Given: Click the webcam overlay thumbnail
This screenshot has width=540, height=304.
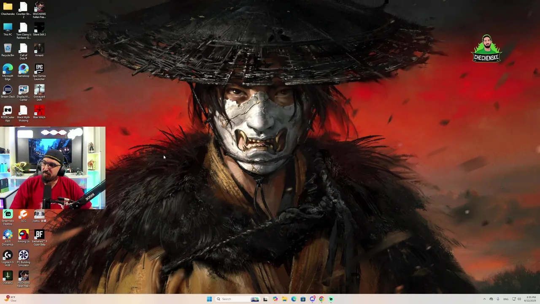Looking at the screenshot, I should 53,168.
